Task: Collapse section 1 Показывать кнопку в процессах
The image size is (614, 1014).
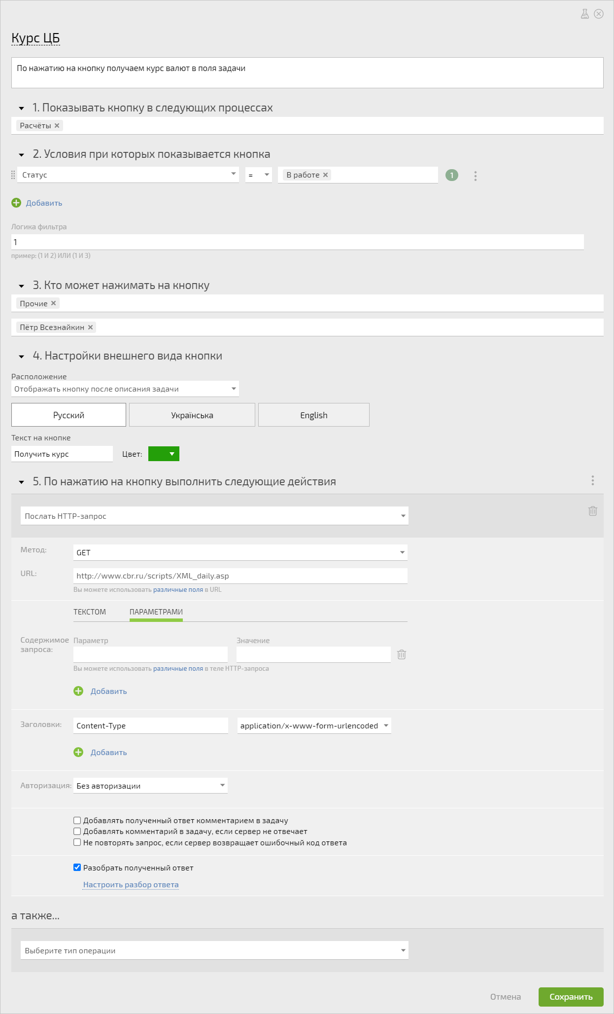Action: pyautogui.click(x=21, y=108)
